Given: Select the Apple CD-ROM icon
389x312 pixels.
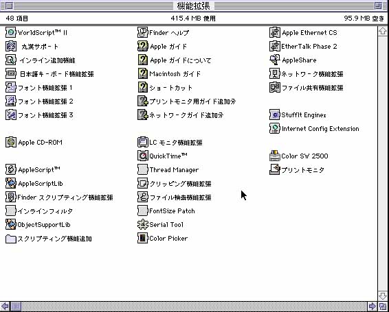Looking at the screenshot, I should point(11,142).
